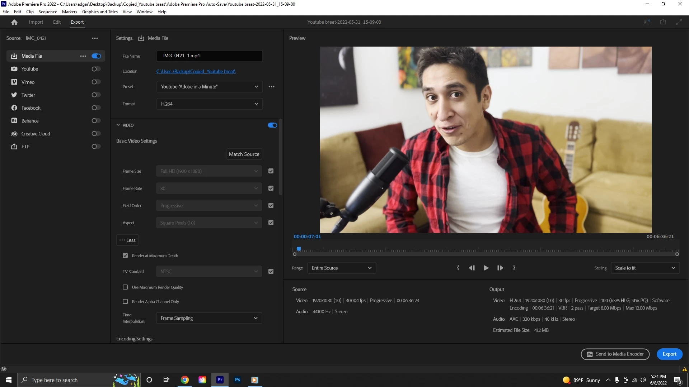The height and width of the screenshot is (387, 689).
Task: Open the Format H.264 dropdown
Action: [209, 104]
